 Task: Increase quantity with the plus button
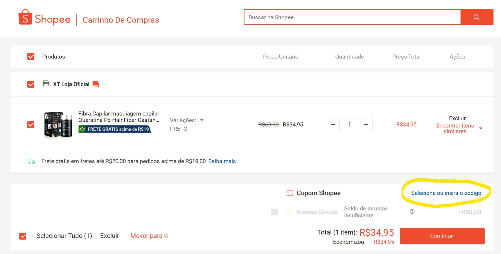[x=366, y=125]
